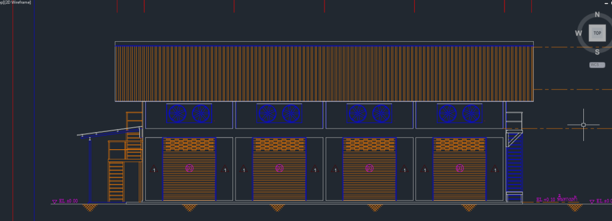
Task: Open the 2D Wireframe visual style menu
Action: [x=16, y=2]
